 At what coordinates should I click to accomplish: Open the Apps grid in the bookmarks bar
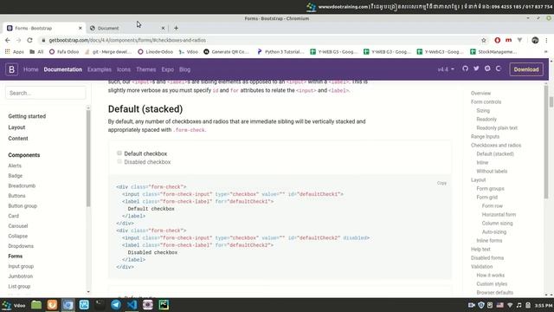[14, 52]
